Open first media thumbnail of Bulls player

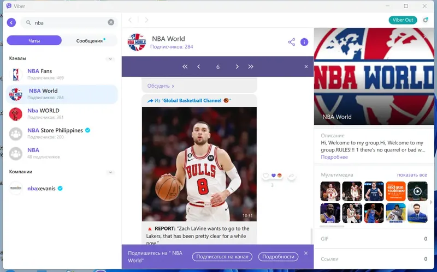tap(330, 191)
